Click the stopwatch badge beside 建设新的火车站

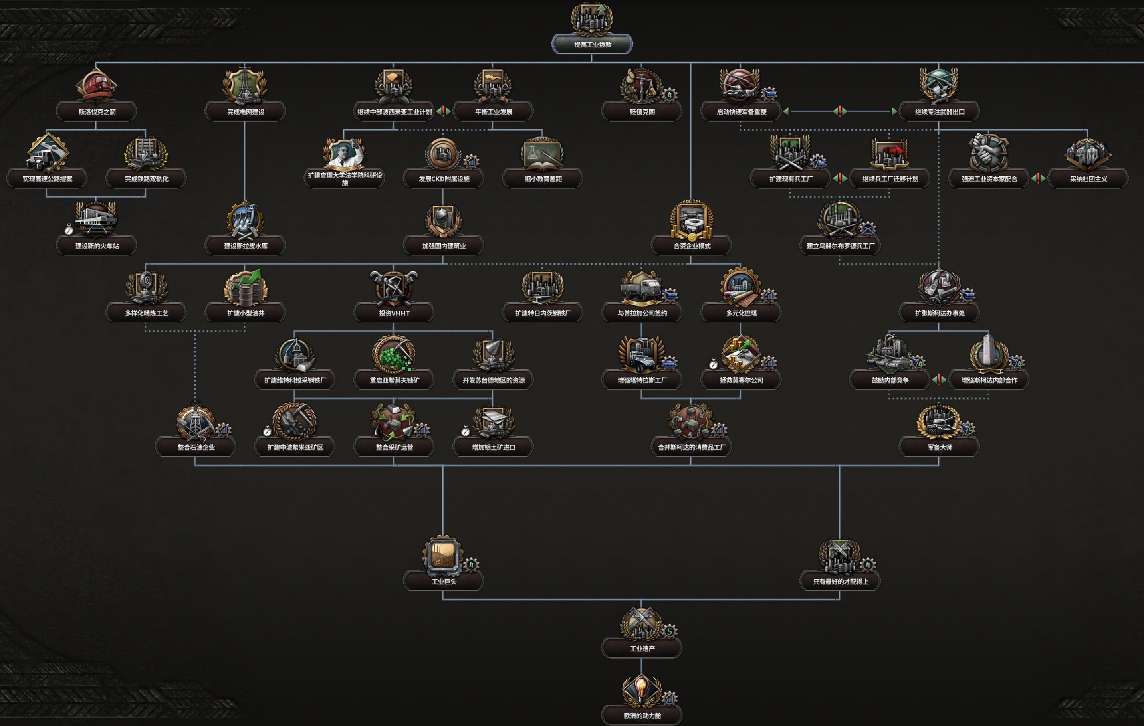pos(69,230)
